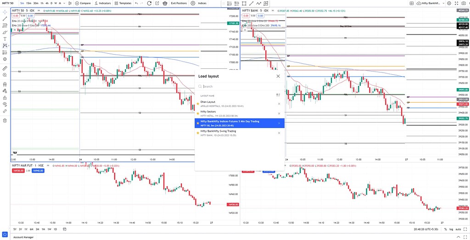Screen dimensions: 470x240
Task: Open the XABCD patterns tool
Action: [x=5, y=45]
